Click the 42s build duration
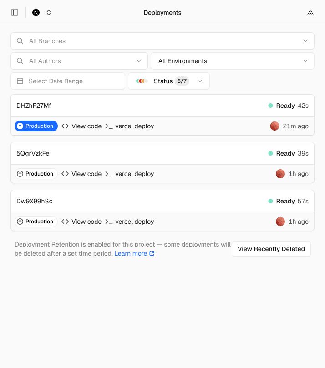Viewport: 325px width, 368px height. click(x=303, y=106)
